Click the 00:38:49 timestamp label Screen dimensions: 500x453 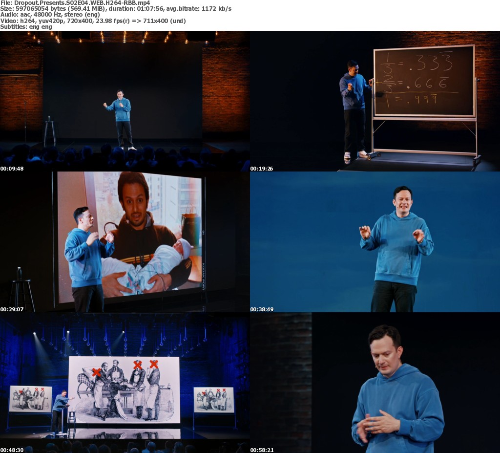click(x=262, y=309)
